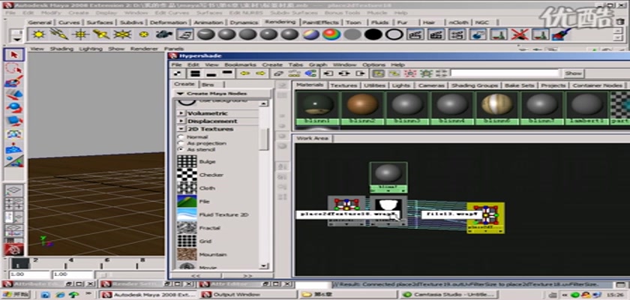Image resolution: width=630 pixels, height=300 pixels.
Task: Select the arrow Select tool in toolbox
Action: pyautogui.click(x=14, y=55)
